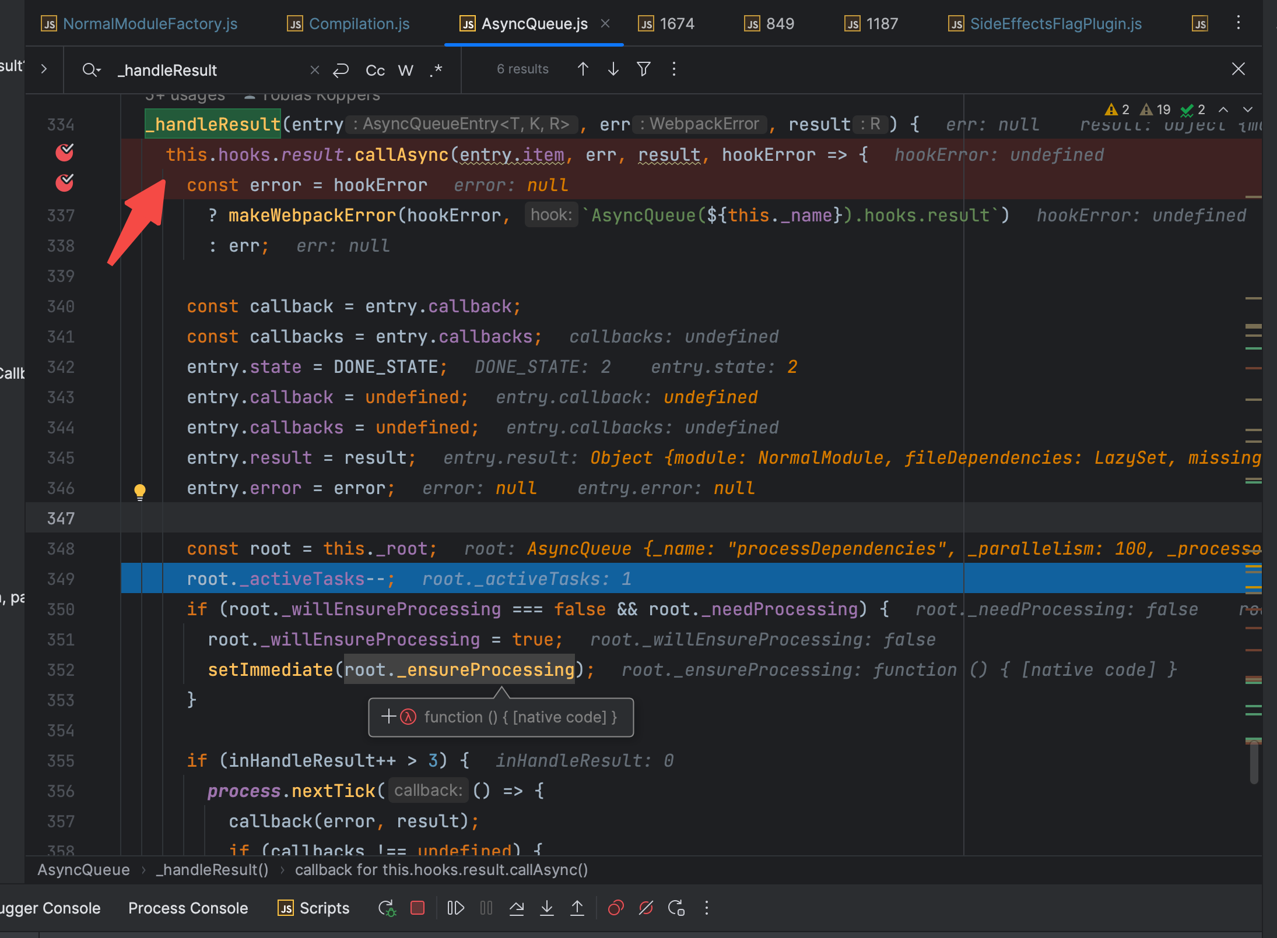Toggle Match Case search option
The image size is (1277, 938).
375,70
